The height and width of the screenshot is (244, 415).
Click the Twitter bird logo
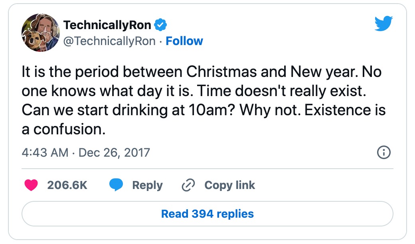tap(383, 25)
